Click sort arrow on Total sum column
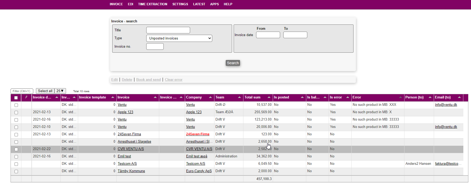Screen dimensions: 471x184 [269, 97]
